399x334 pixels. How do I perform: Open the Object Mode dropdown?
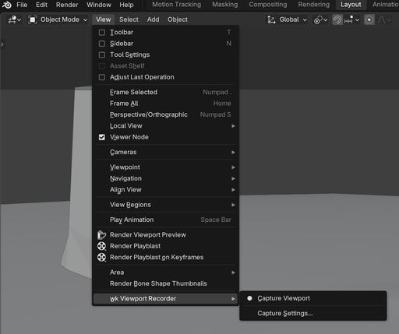[x=58, y=19]
